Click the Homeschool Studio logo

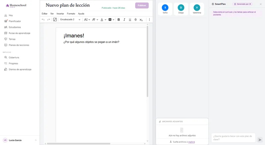click(16, 6)
